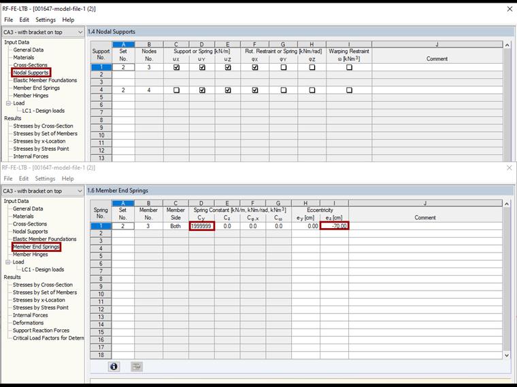The width and height of the screenshot is (517, 387).
Task: Enable φZ rotational restraint in support row 1
Action: coord(312,67)
